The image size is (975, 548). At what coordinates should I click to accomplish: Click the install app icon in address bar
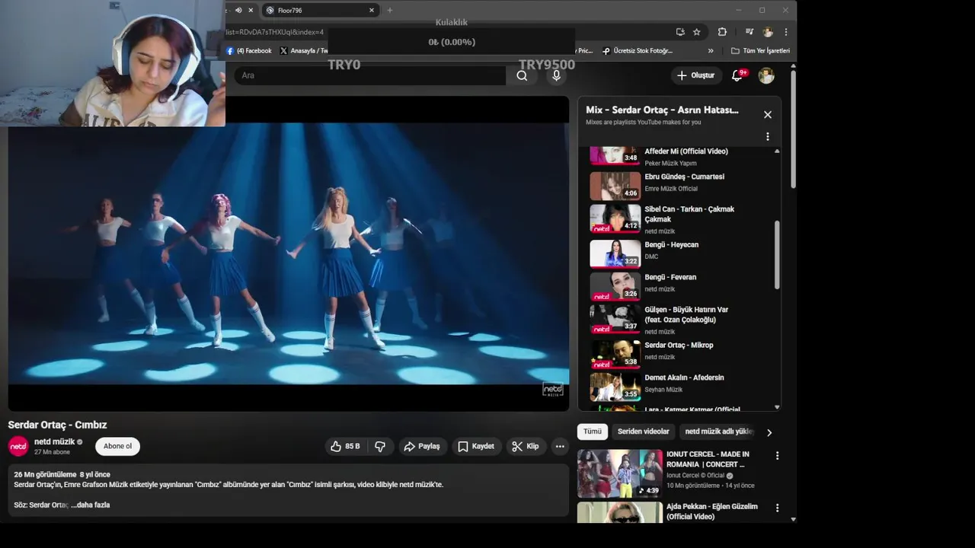pyautogui.click(x=680, y=32)
